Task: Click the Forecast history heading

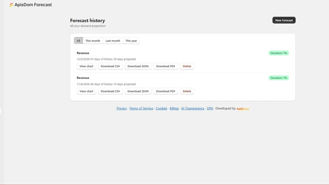Action: pos(88,21)
